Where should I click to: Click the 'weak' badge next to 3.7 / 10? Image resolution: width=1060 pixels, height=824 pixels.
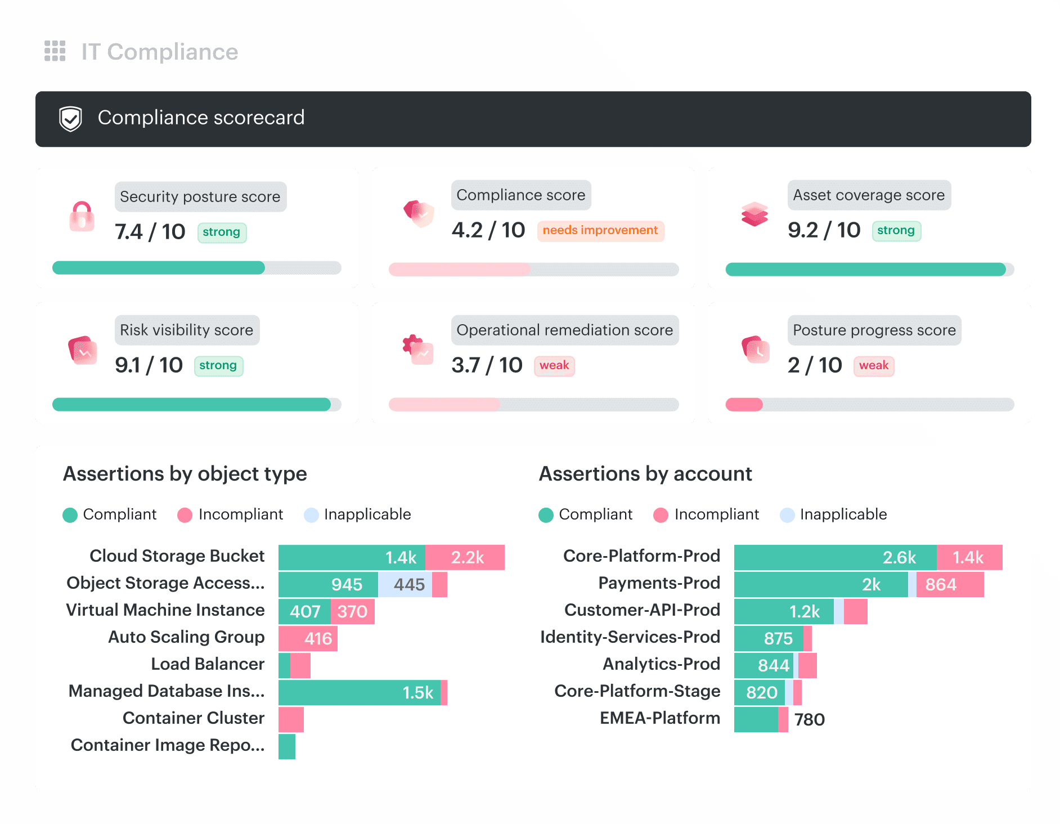[554, 366]
